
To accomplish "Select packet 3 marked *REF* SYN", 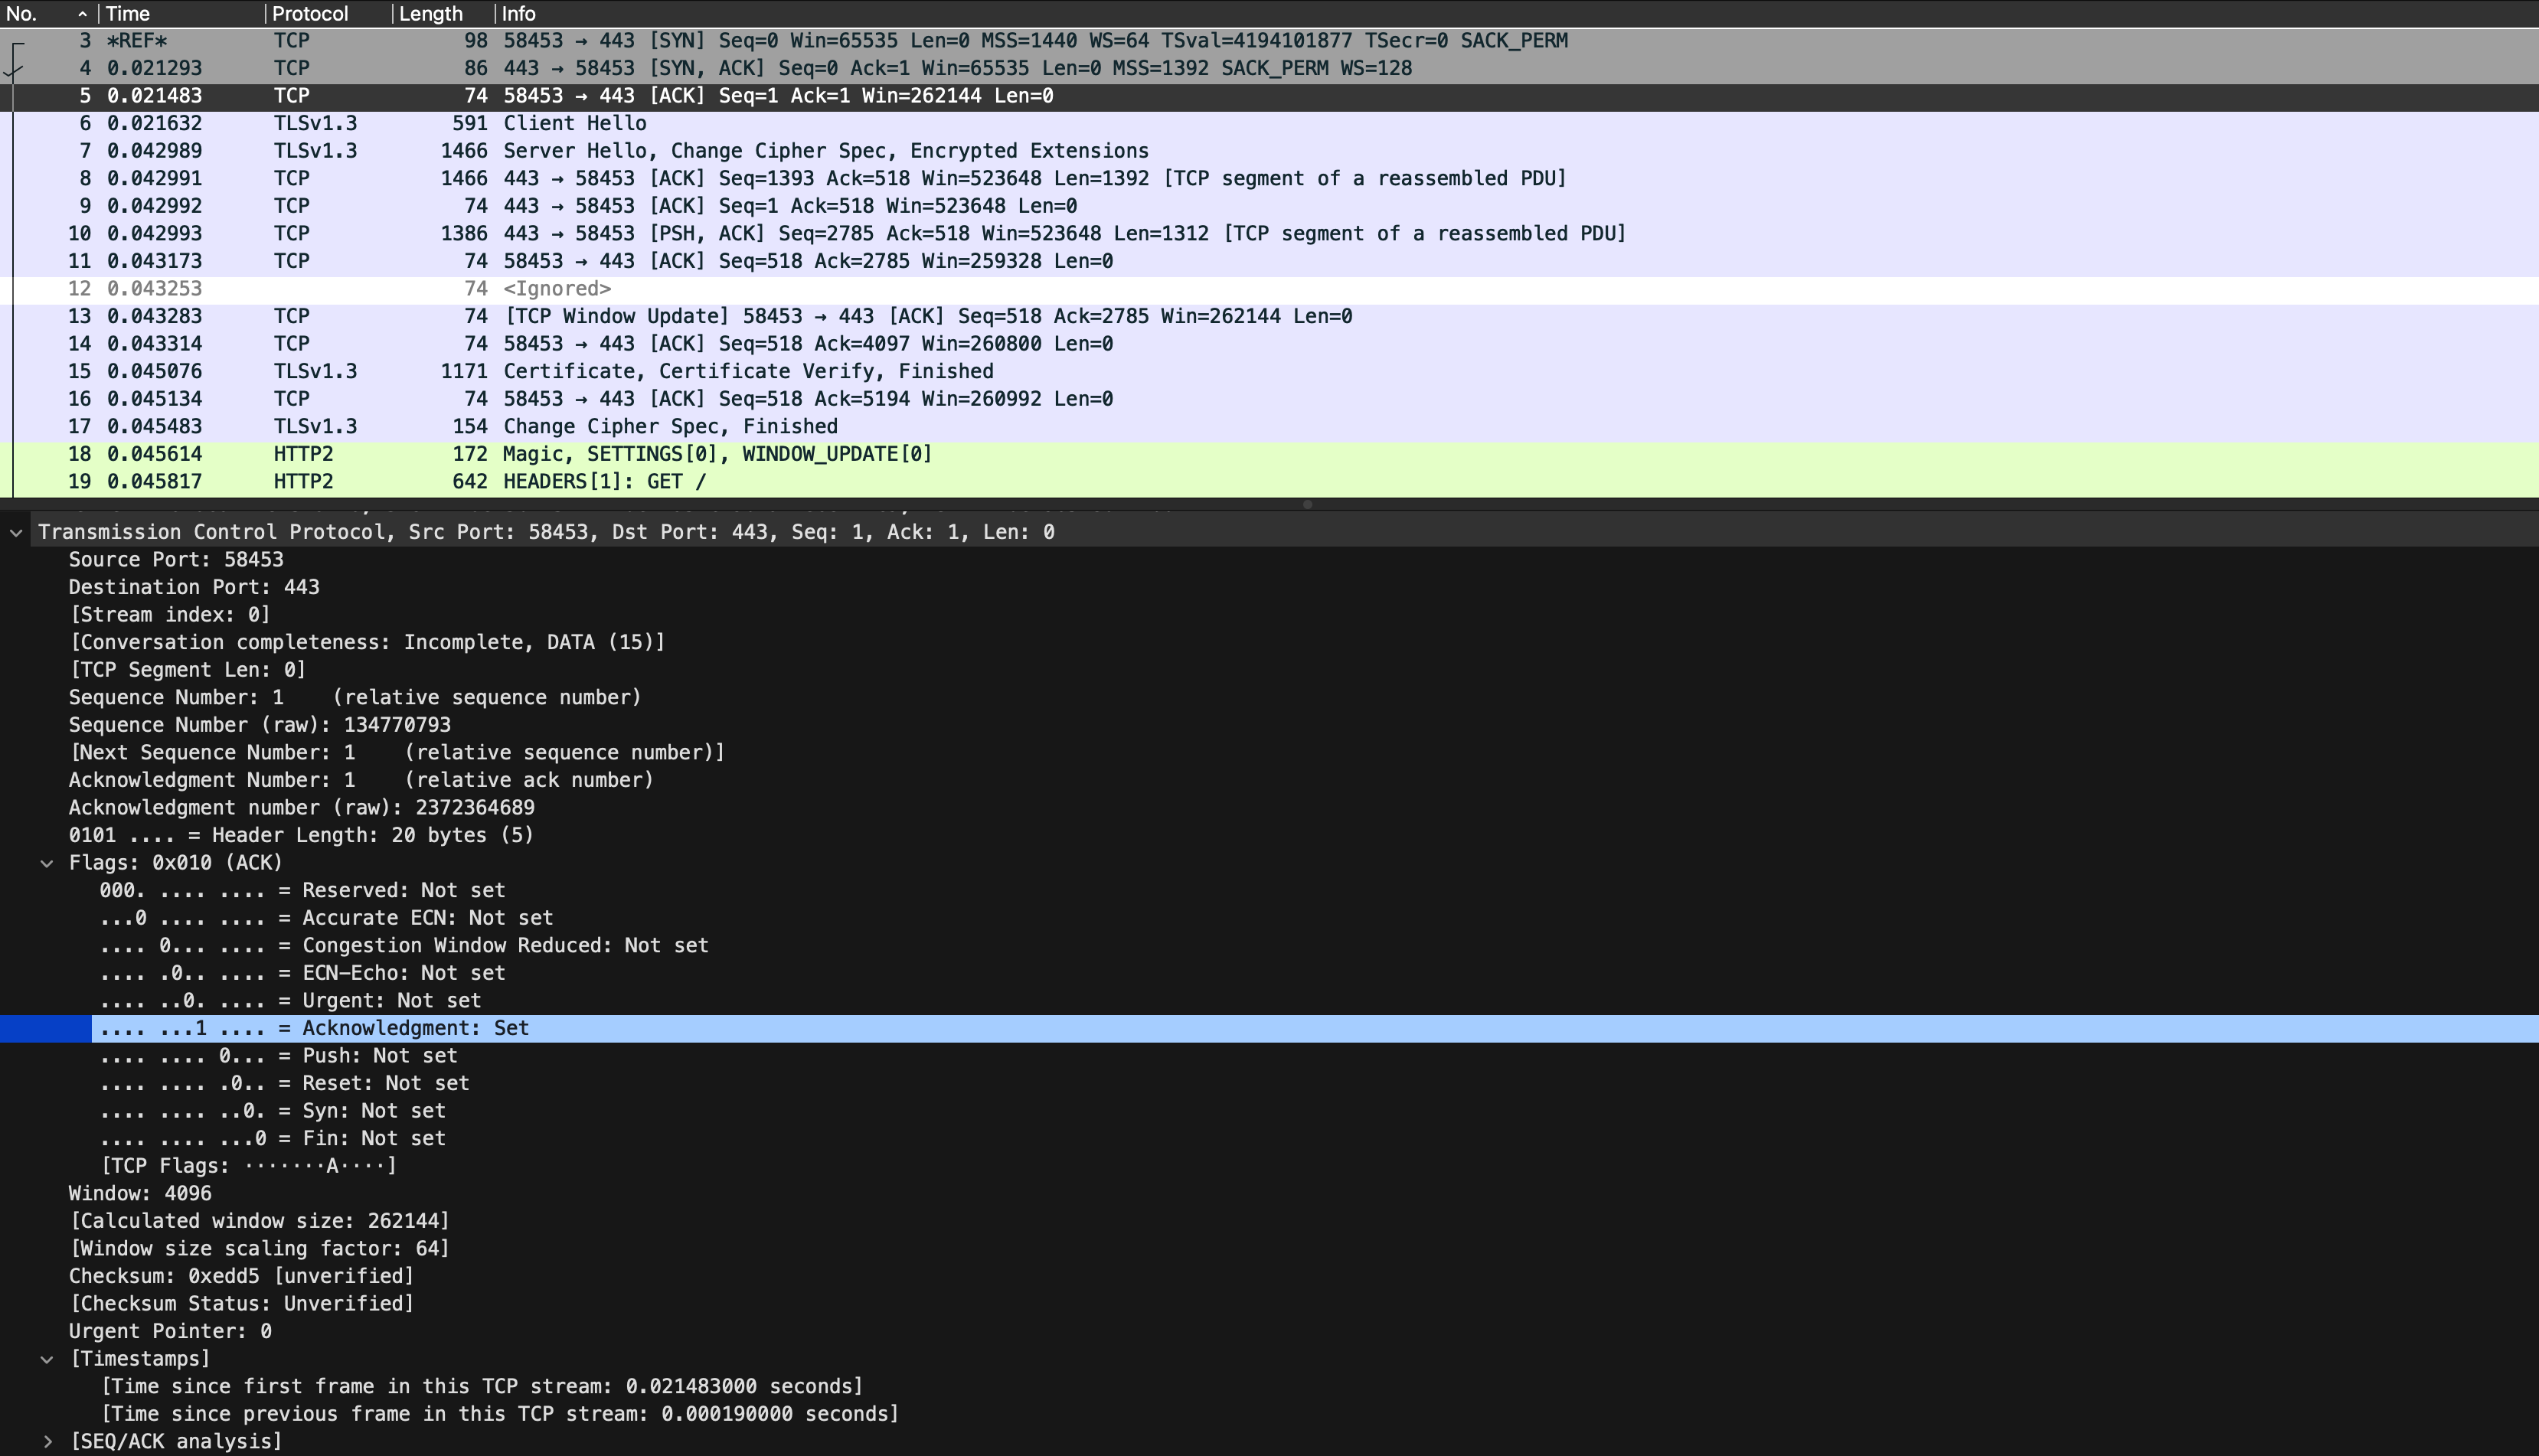I will tap(1269, 41).
